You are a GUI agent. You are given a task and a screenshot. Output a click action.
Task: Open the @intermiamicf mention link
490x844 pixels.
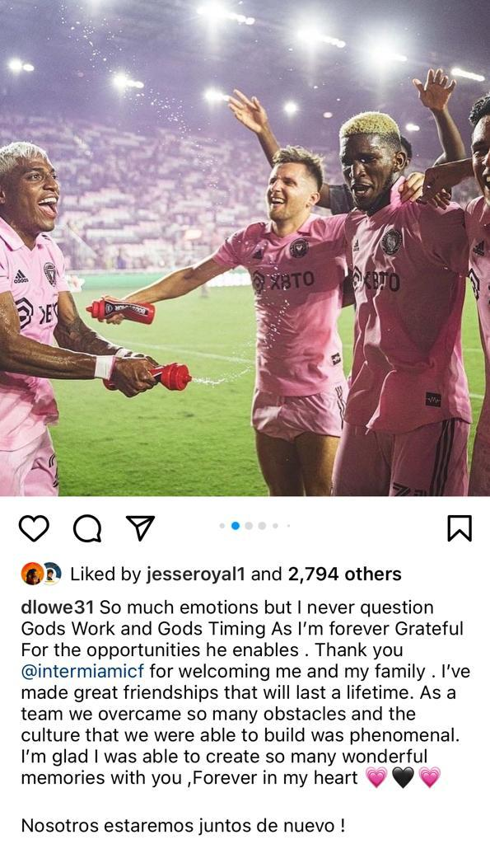pyautogui.click(x=83, y=671)
